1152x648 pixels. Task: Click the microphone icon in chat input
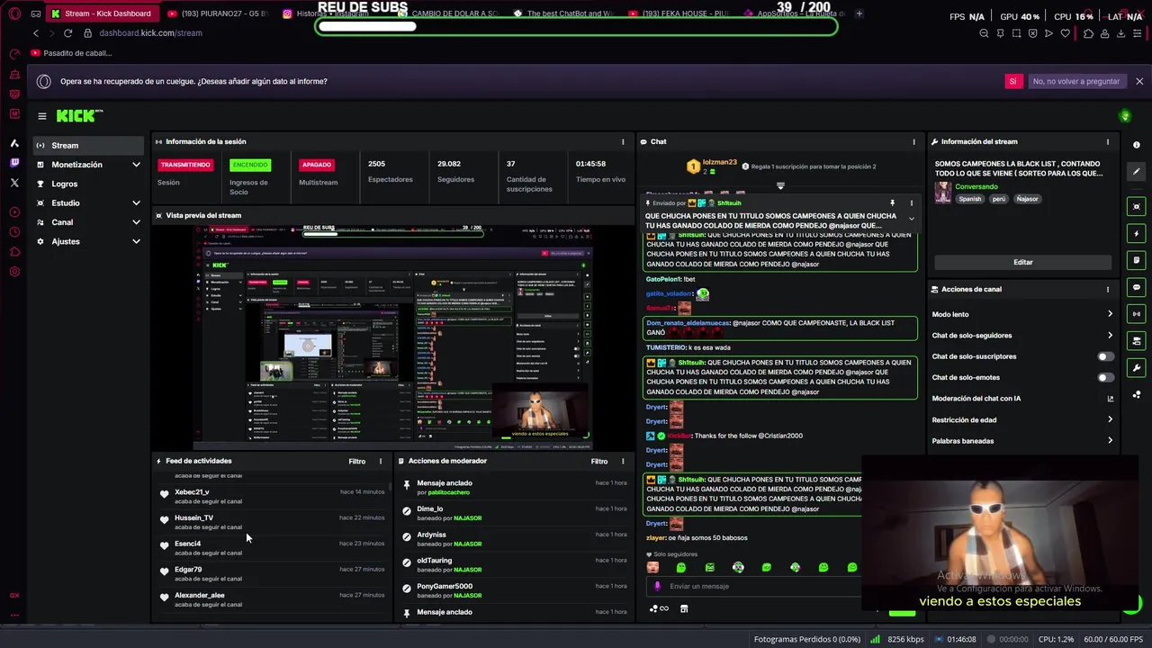(x=657, y=586)
